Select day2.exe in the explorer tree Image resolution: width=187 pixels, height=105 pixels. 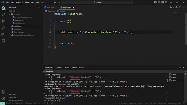pos(18,29)
